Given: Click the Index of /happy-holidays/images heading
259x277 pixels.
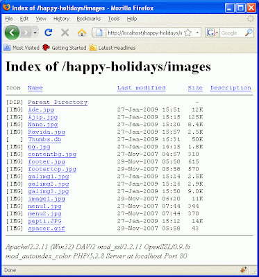Looking at the screenshot, I should (108, 66).
